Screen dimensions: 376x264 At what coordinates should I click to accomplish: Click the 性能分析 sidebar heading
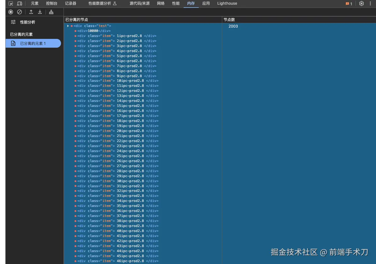(x=27, y=22)
